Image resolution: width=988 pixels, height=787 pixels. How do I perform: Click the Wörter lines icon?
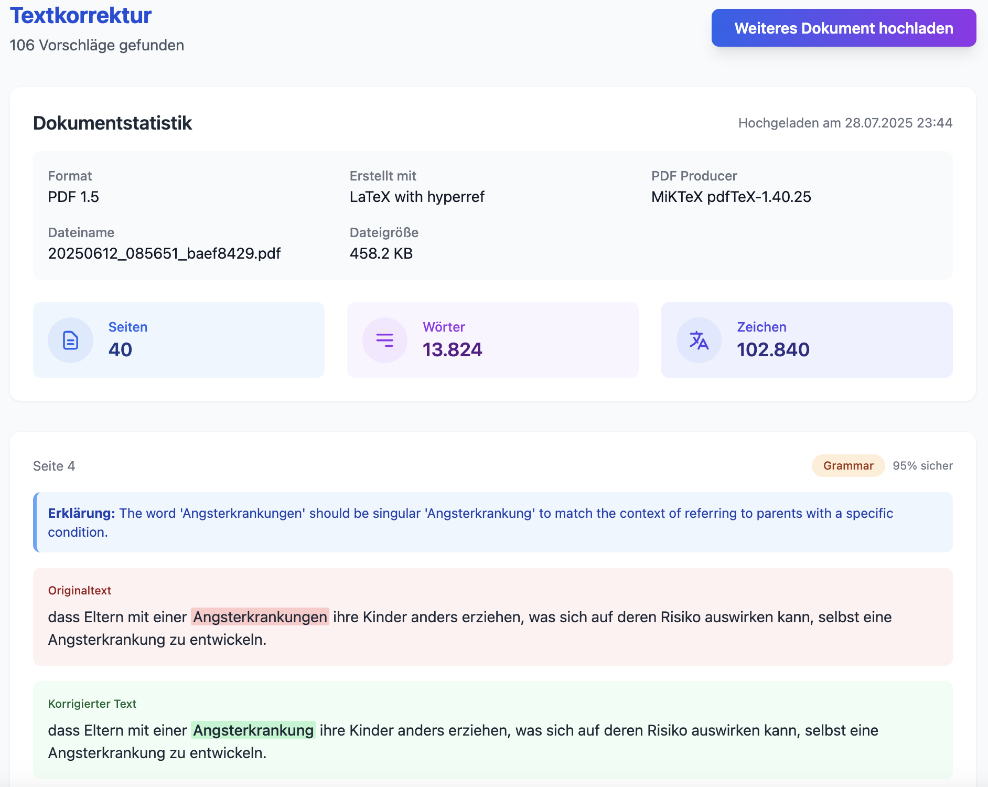coord(385,340)
